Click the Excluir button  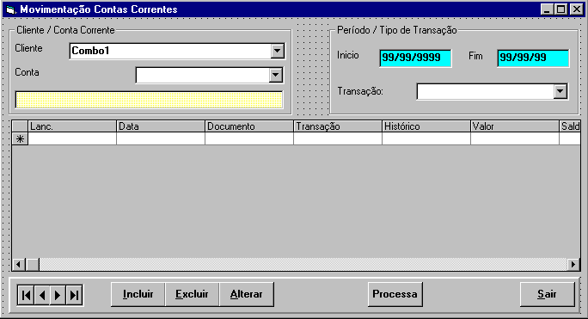point(192,294)
